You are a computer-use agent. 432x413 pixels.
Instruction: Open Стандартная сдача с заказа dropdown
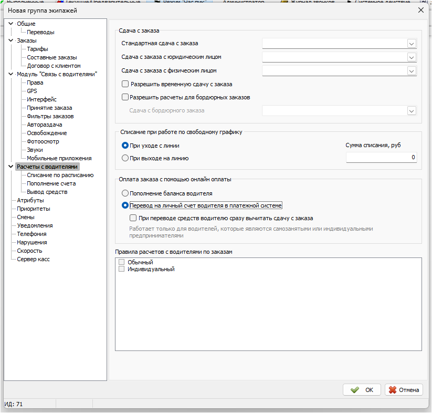pos(412,44)
